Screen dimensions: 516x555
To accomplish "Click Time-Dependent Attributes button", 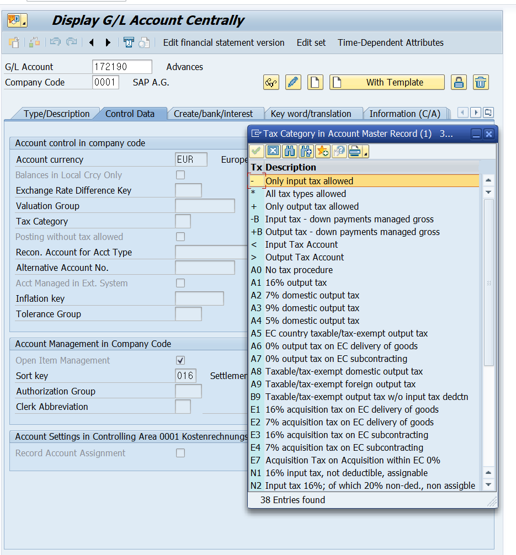I will click(x=391, y=43).
